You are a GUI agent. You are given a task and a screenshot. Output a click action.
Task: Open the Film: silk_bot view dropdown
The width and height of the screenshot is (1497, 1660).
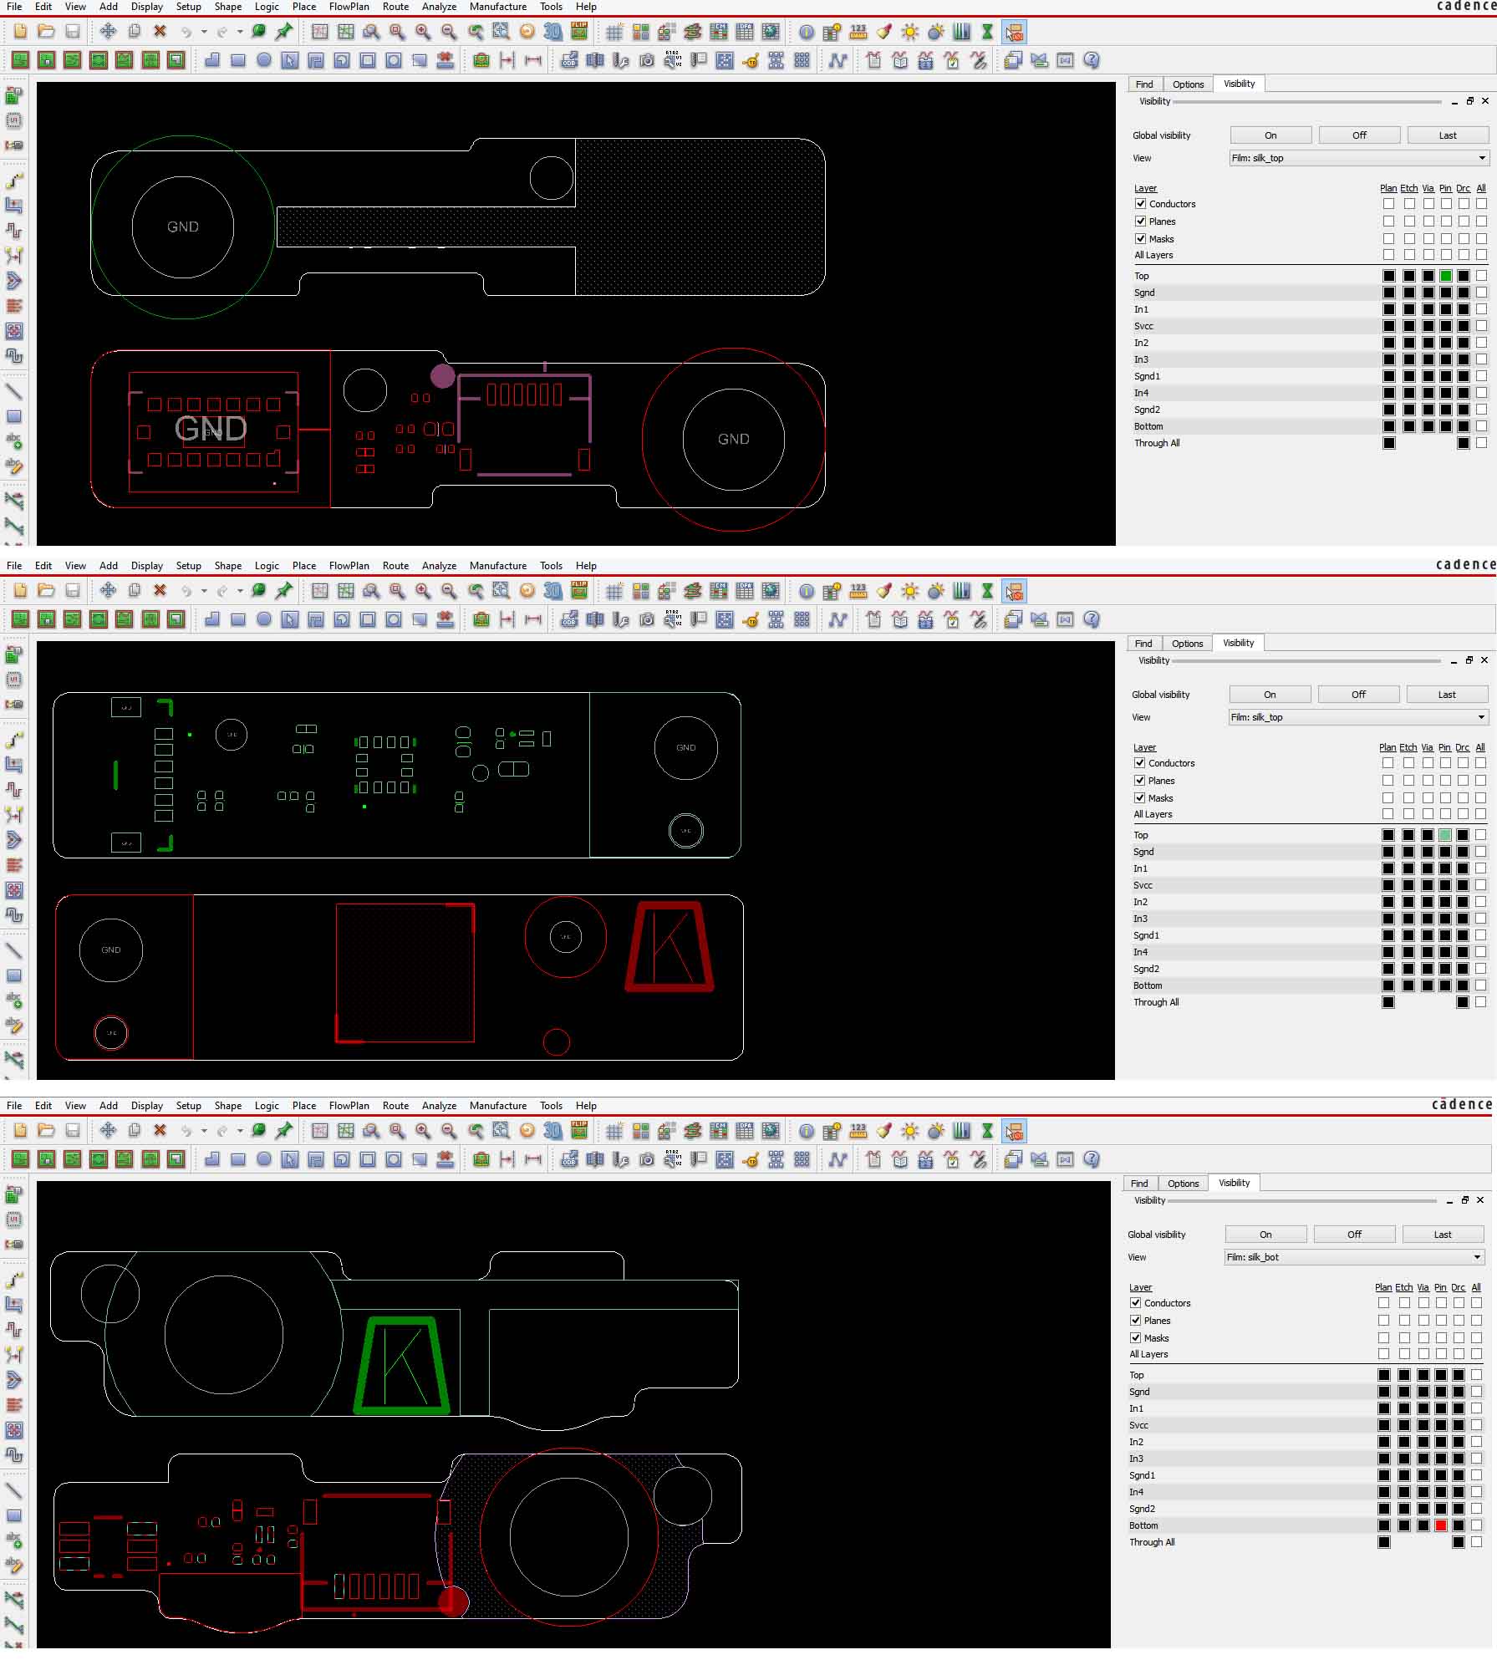point(1355,1257)
